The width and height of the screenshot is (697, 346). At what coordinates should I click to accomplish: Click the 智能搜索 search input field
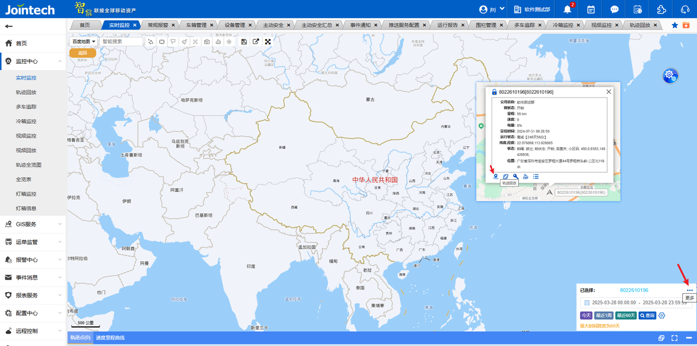pyautogui.click(x=121, y=41)
